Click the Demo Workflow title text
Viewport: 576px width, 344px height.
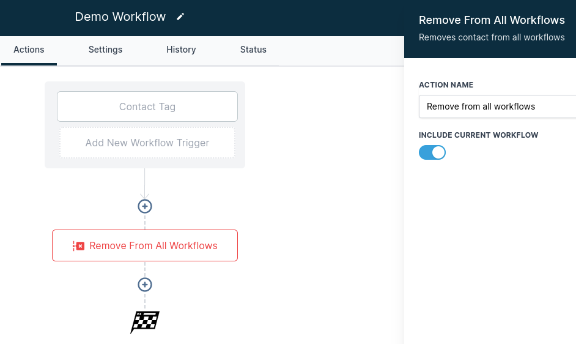coord(120,17)
